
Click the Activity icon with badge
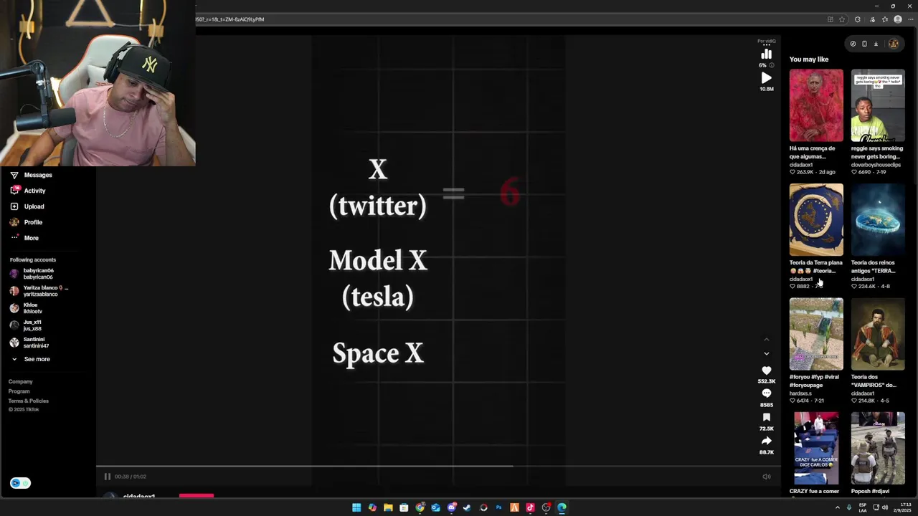point(14,191)
